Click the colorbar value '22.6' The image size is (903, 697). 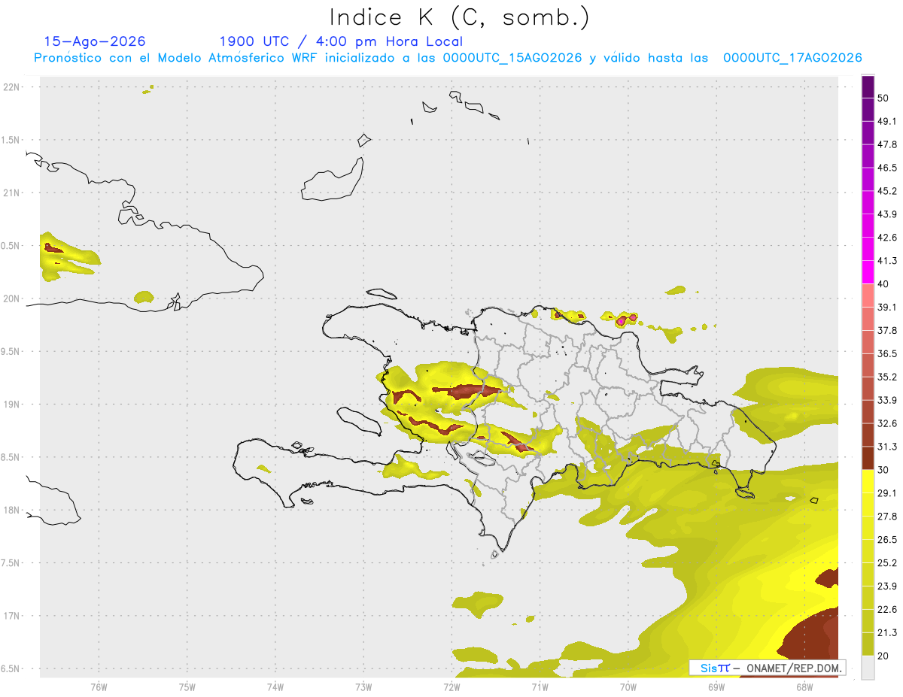(887, 609)
